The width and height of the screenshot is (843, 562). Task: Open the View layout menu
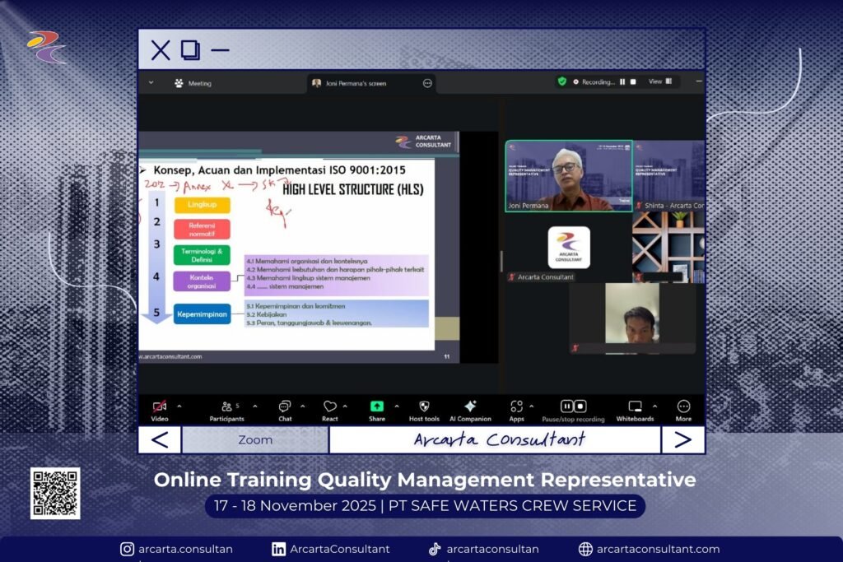[x=659, y=81]
